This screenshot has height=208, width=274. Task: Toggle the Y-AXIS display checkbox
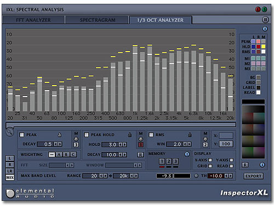(231, 160)
